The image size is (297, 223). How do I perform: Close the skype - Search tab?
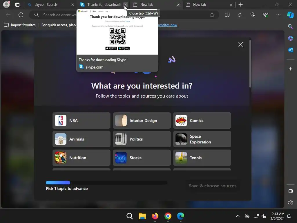pyautogui.click(x=73, y=5)
